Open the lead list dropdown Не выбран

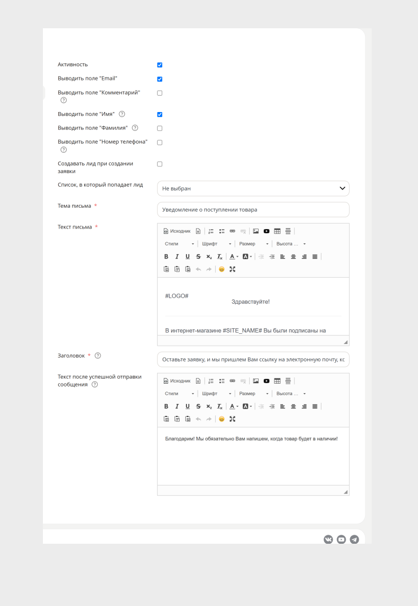tap(253, 188)
